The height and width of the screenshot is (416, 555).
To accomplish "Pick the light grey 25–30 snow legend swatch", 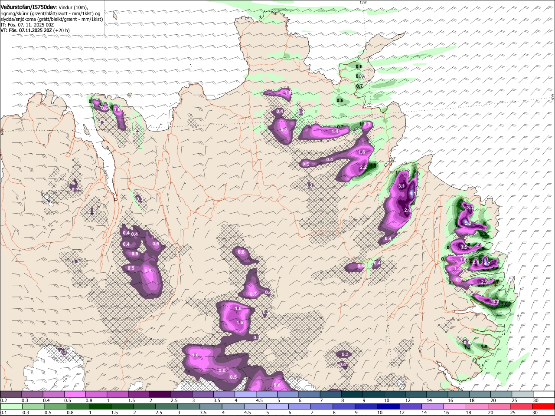I will click(522, 394).
